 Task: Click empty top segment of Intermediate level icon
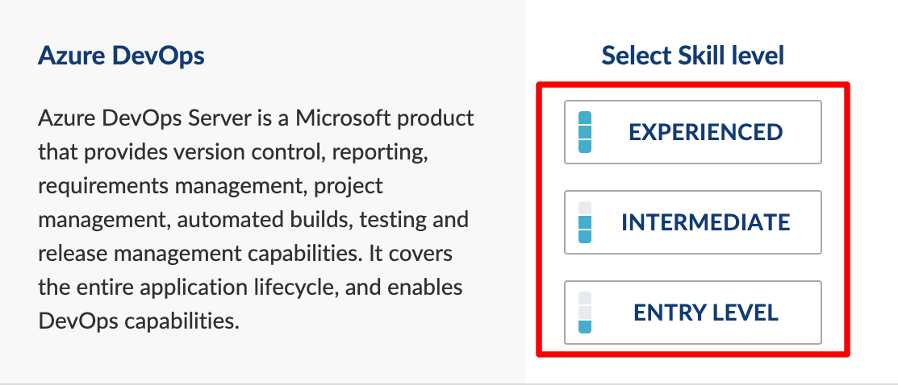pyautogui.click(x=586, y=209)
